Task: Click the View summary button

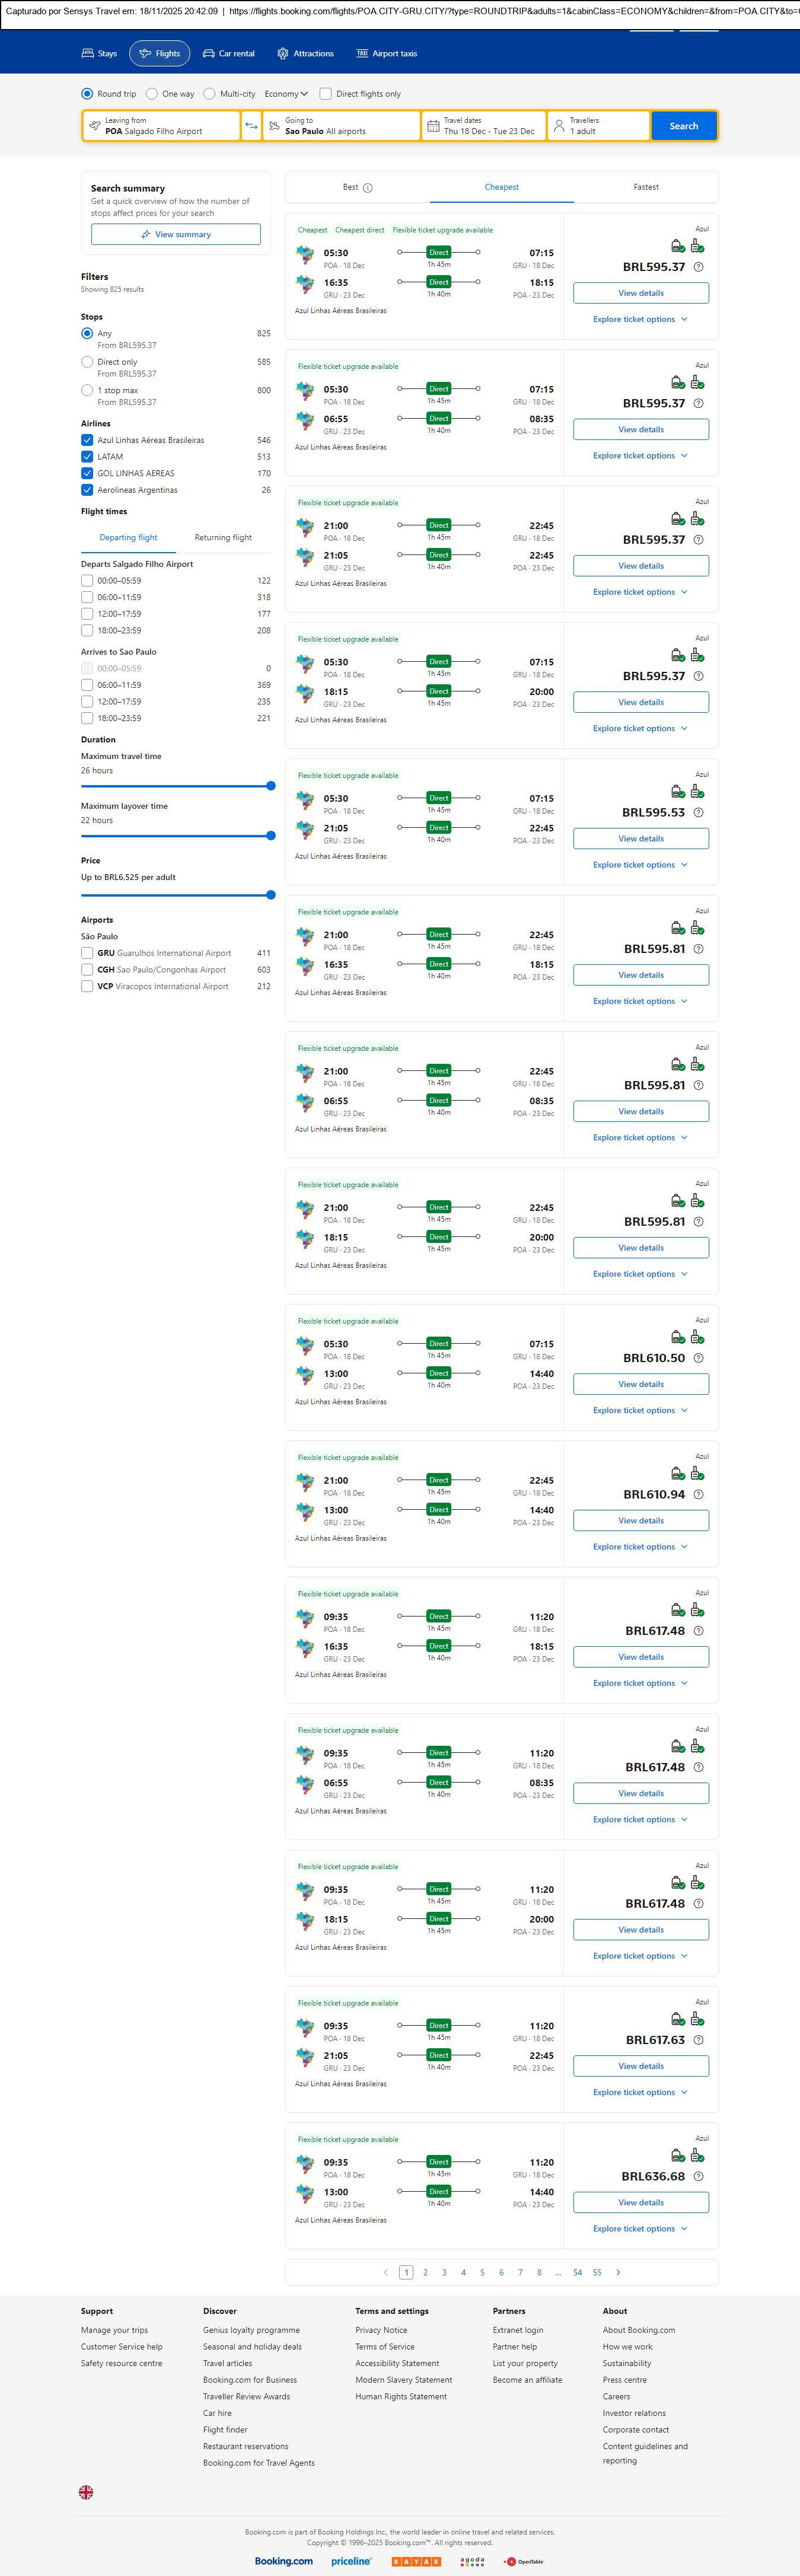Action: tap(176, 234)
